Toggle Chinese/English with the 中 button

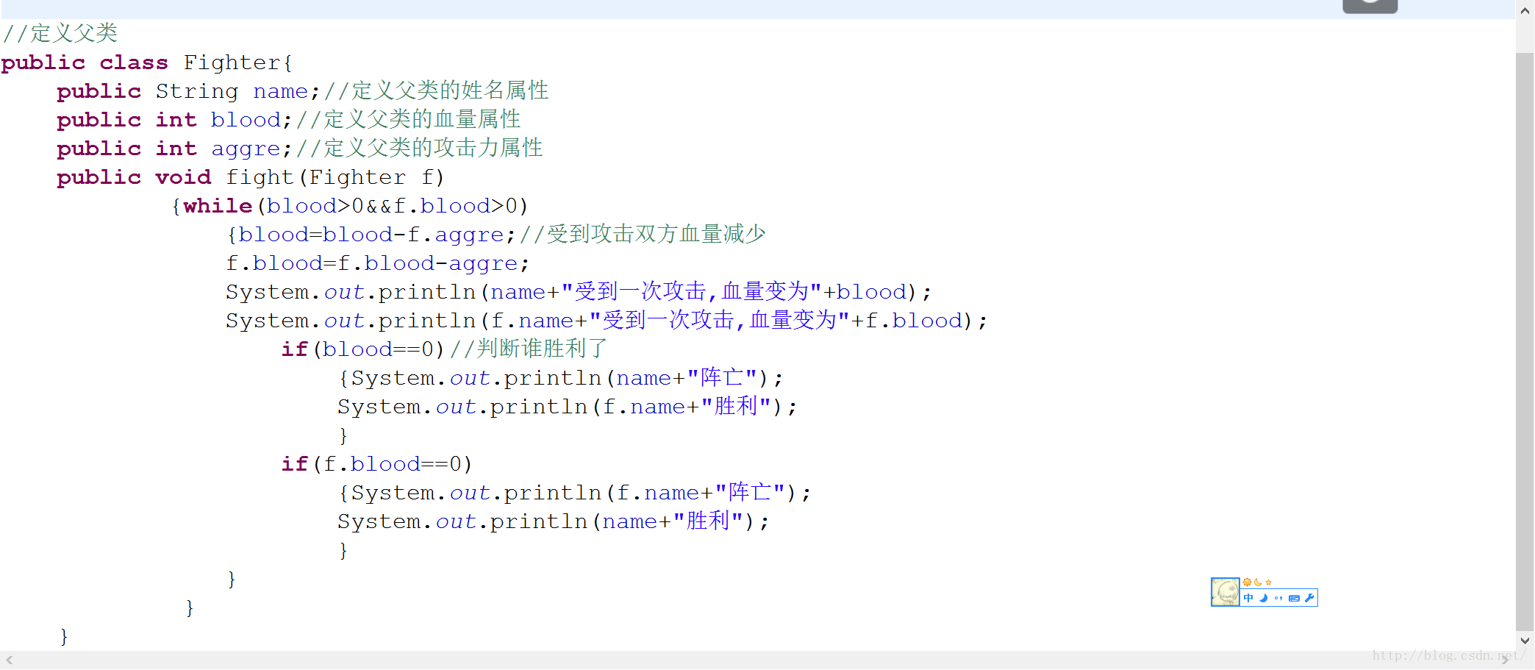pyautogui.click(x=1248, y=599)
